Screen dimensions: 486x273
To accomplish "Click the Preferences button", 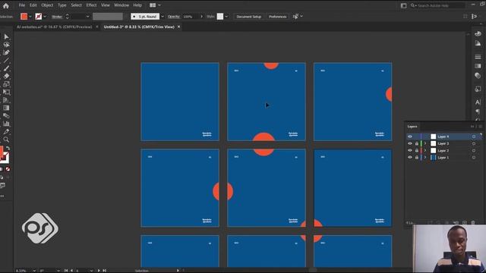I will pos(277,17).
